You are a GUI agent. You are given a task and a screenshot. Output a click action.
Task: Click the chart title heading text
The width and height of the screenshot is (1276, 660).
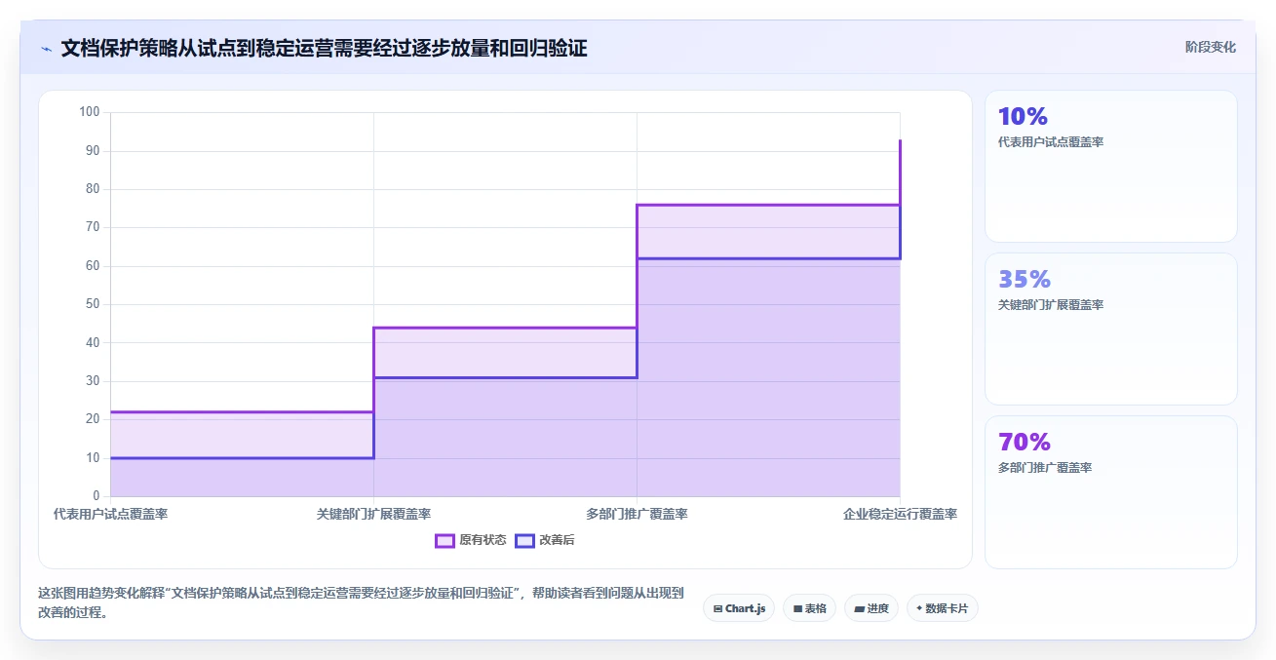click(324, 48)
